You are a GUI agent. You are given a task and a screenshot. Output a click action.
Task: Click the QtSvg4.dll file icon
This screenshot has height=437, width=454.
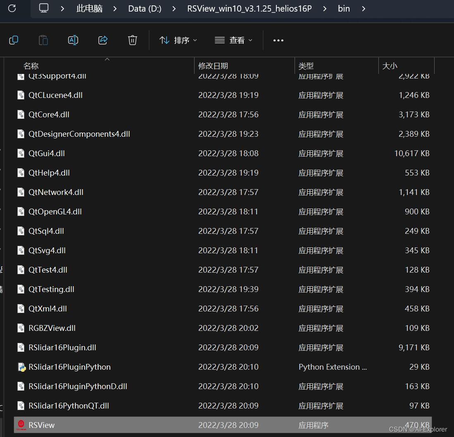[x=21, y=250]
